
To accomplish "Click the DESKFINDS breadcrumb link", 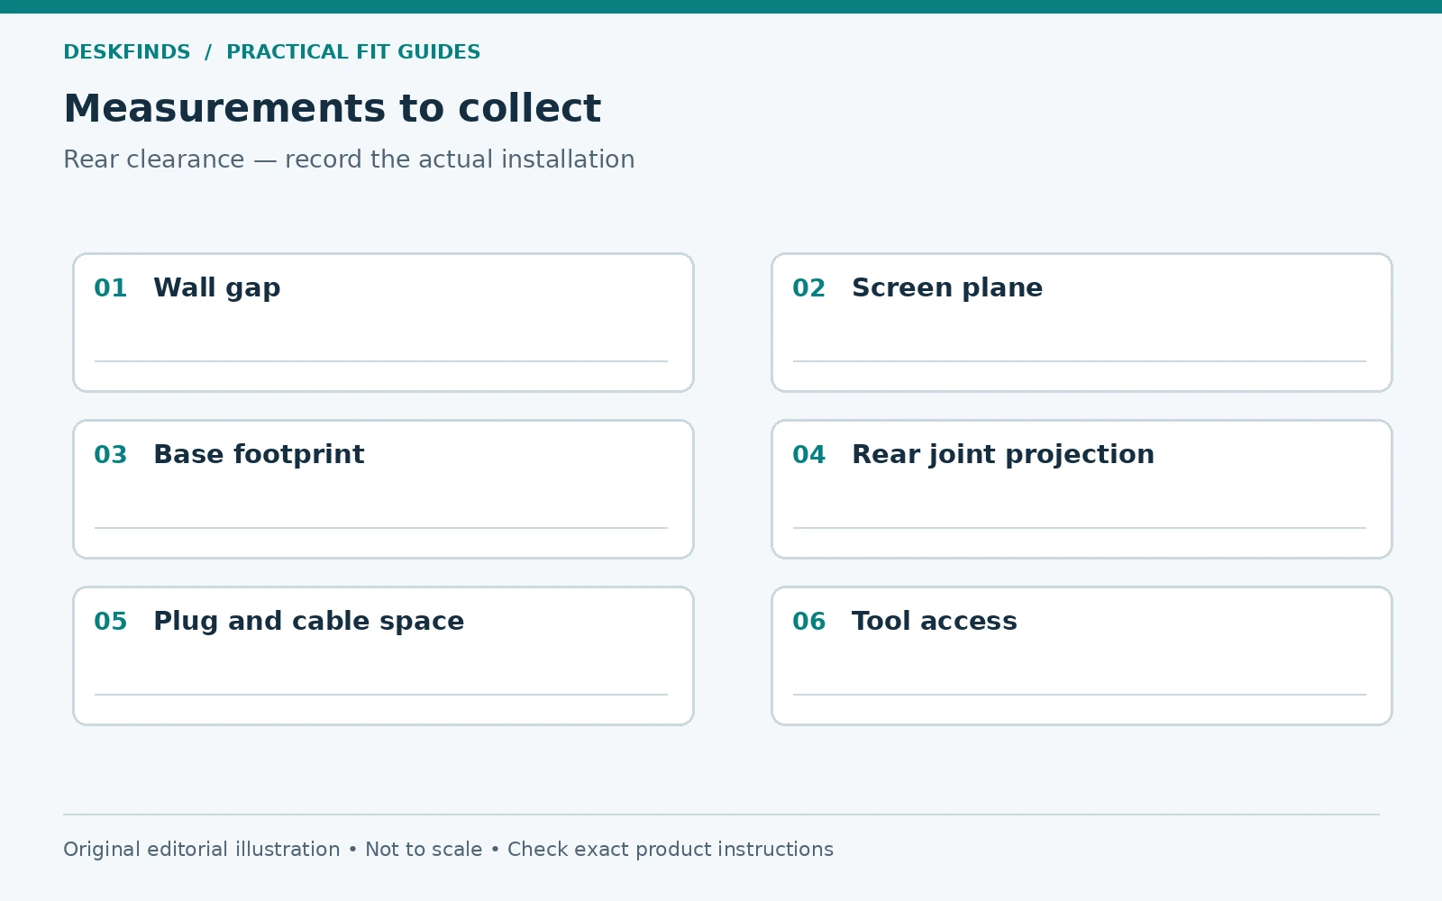I will coord(127,52).
